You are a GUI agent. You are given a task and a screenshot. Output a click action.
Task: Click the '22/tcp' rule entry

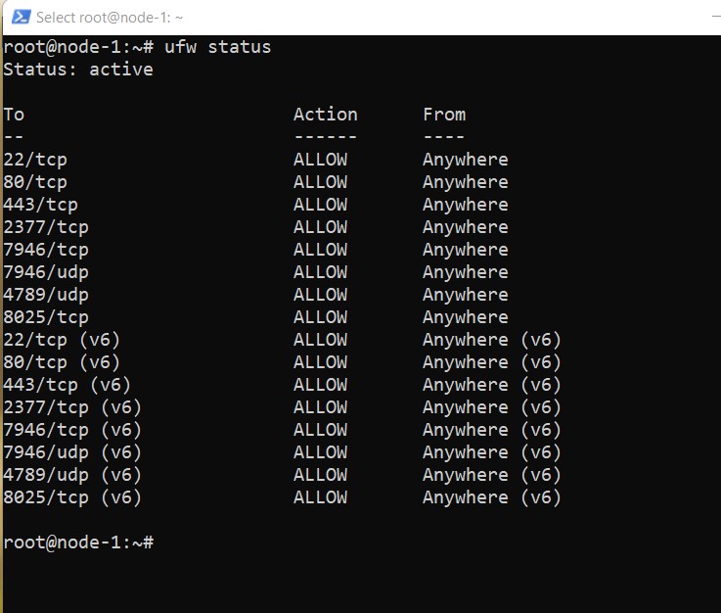pos(35,160)
